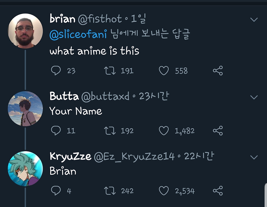Reply to KryuZze's "Brian" tweet

[56, 191]
